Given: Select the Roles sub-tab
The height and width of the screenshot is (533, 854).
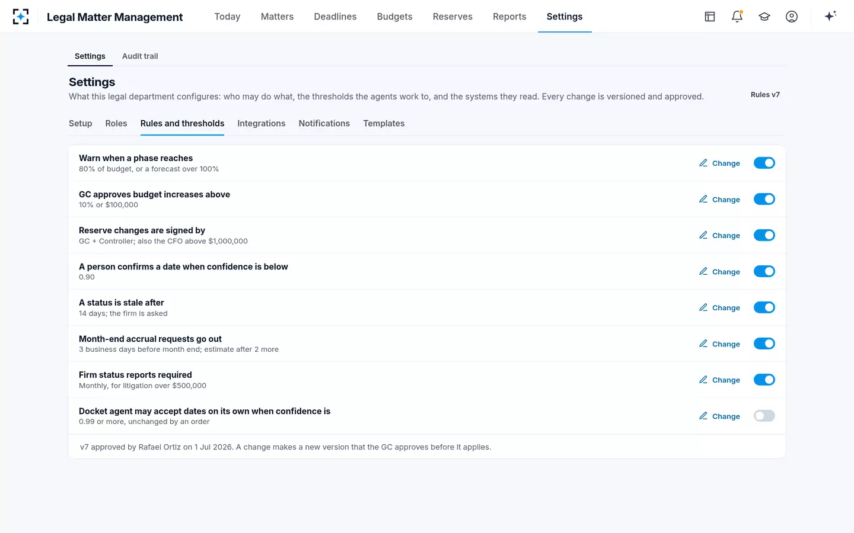Looking at the screenshot, I should point(116,123).
